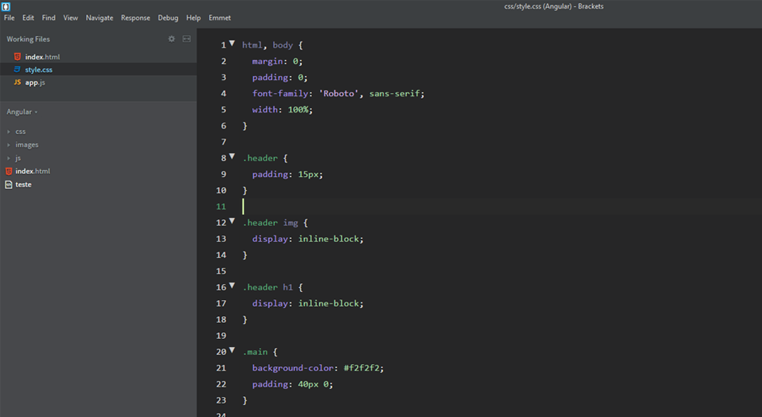Collapse the html, body rule on line 1
762x417 pixels.
tap(232, 43)
